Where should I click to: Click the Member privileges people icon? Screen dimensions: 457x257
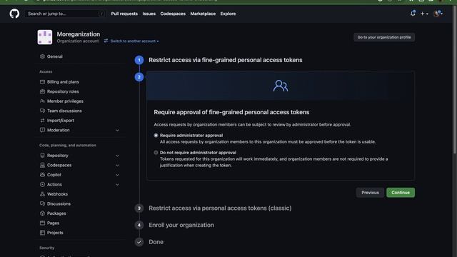[42, 101]
